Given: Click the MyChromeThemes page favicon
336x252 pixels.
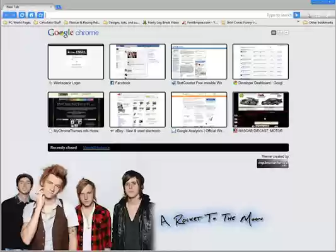Looking at the screenshot, I should pyautogui.click(x=50, y=131).
